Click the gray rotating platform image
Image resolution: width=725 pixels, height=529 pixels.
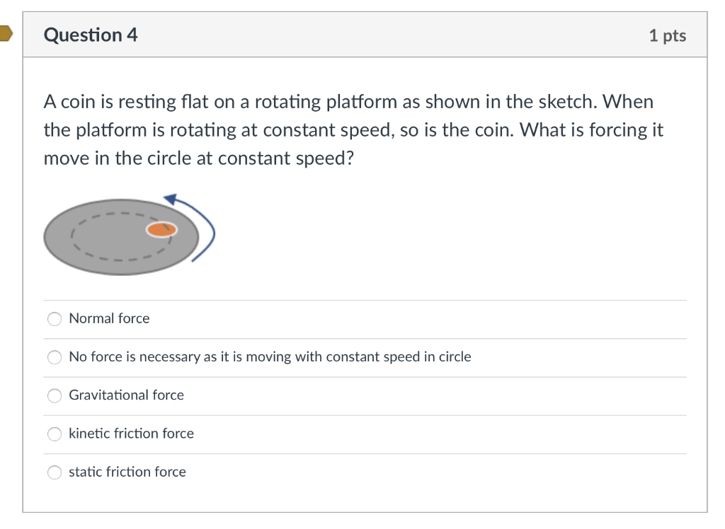pos(121,238)
